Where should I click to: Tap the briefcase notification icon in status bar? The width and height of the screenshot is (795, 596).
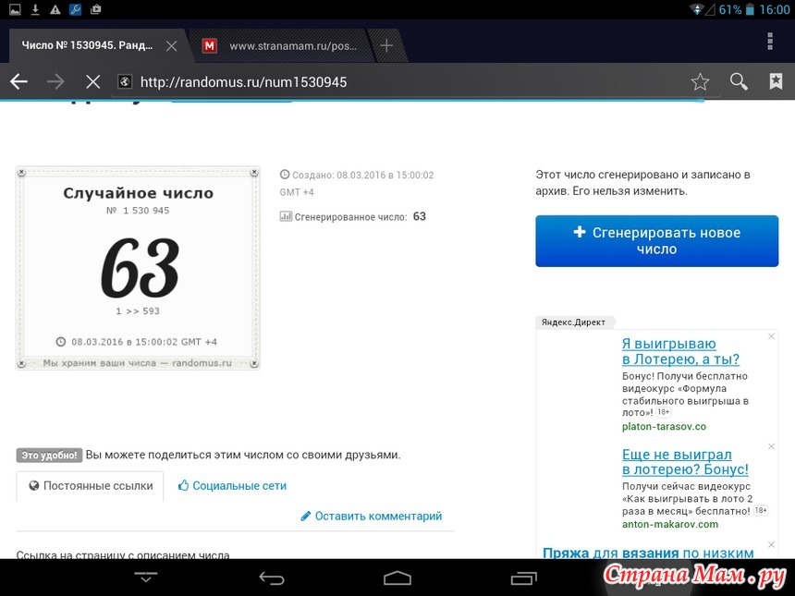pos(95,9)
